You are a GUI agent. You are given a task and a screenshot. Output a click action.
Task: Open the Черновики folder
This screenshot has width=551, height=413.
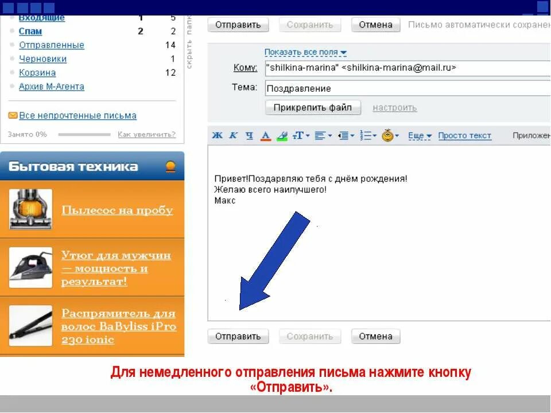(x=43, y=59)
